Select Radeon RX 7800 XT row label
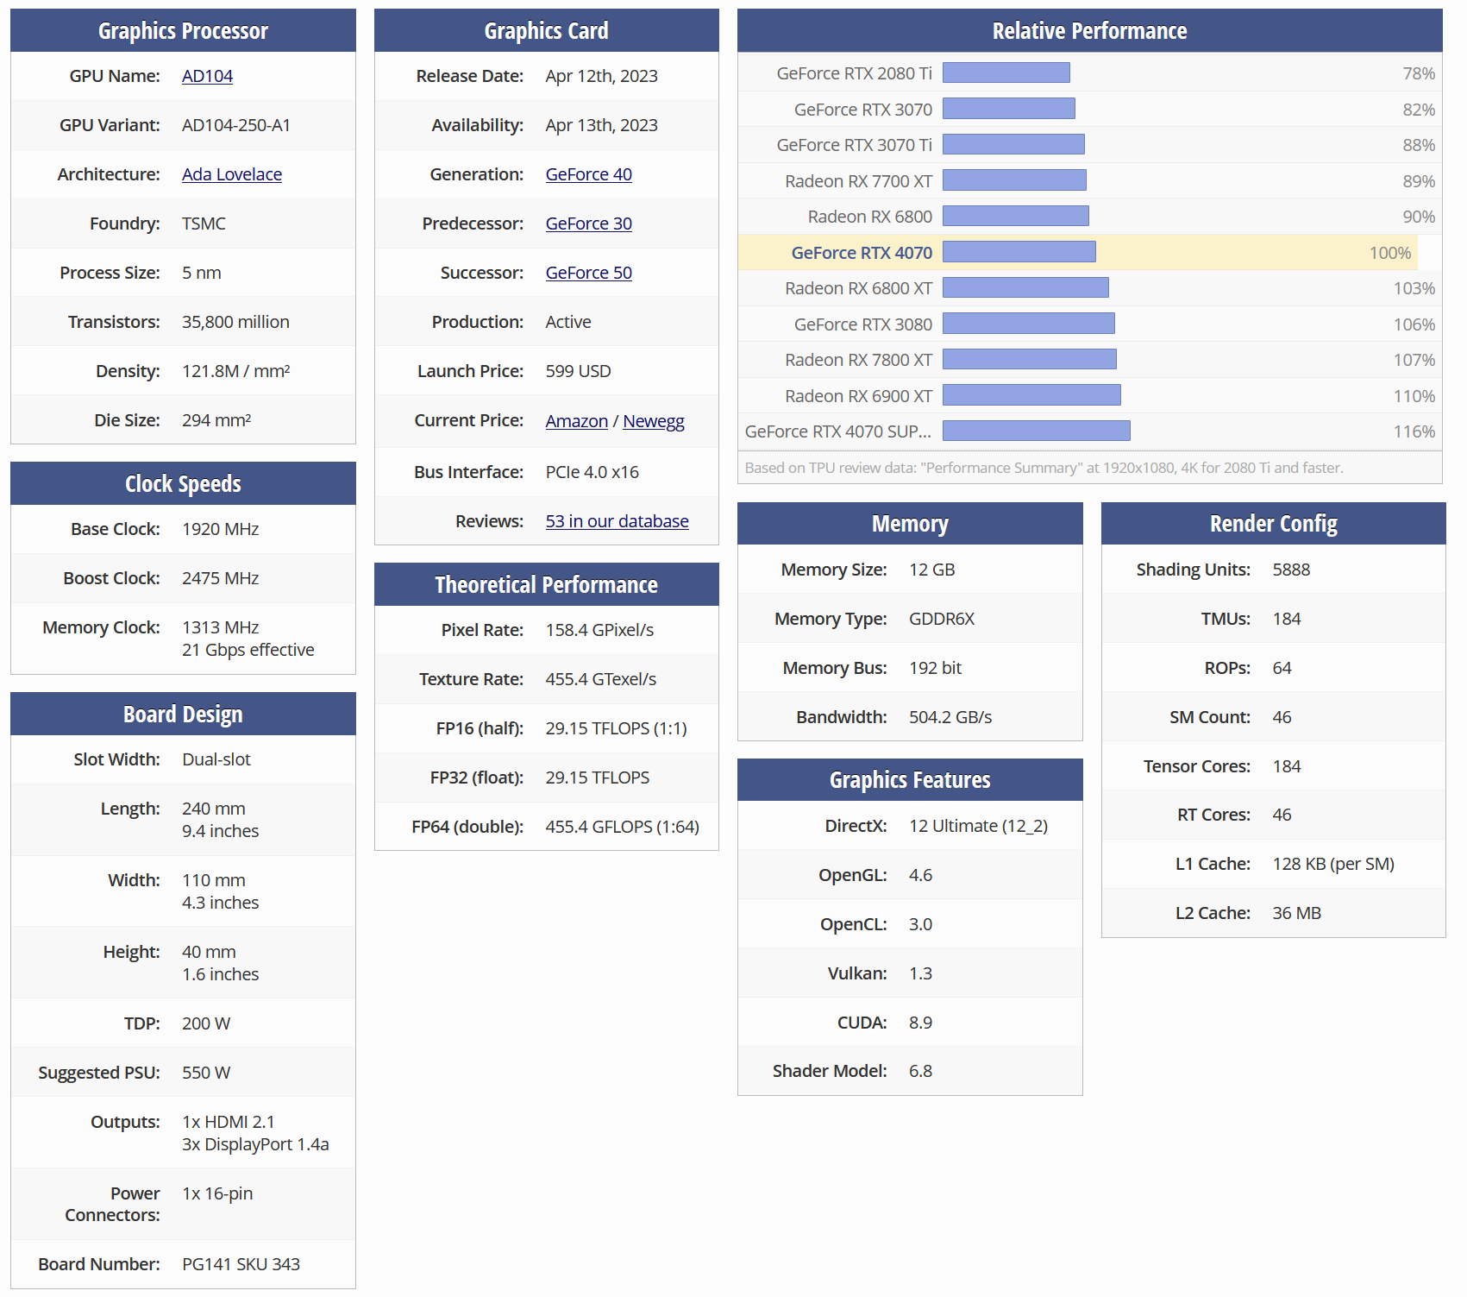Screen dimensions: 1467x1297 (859, 360)
